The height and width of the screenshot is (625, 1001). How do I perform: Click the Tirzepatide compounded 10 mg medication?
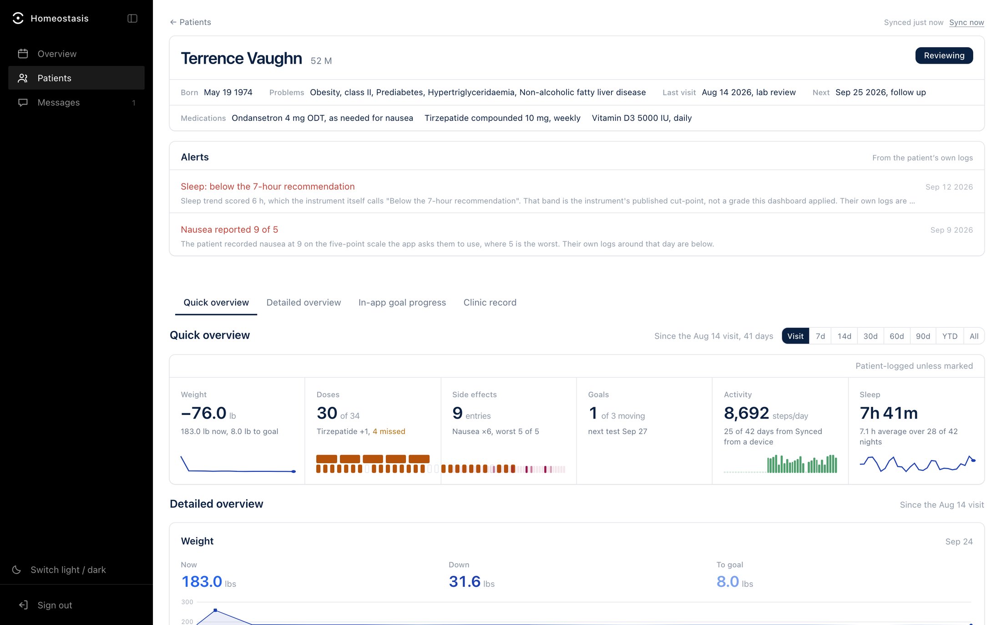(502, 118)
